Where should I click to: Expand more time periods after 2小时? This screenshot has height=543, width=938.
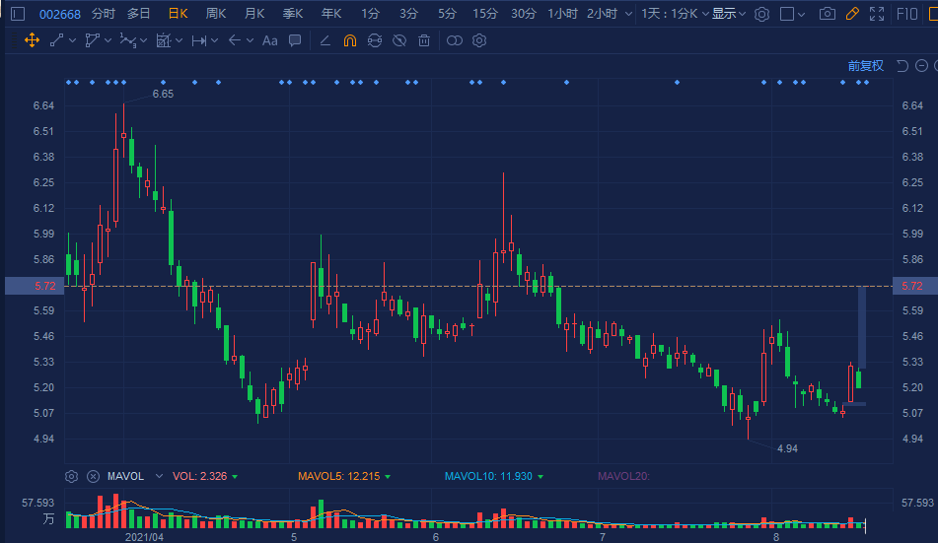pos(628,14)
